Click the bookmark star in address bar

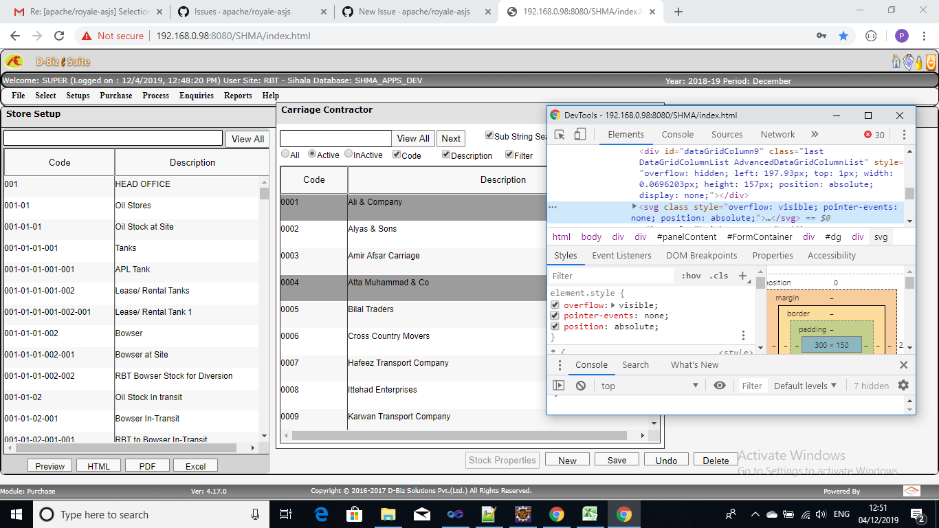843,36
